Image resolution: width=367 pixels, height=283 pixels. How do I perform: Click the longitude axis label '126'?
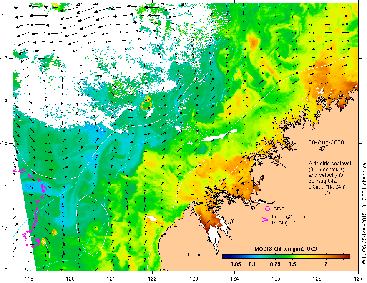[317, 278]
